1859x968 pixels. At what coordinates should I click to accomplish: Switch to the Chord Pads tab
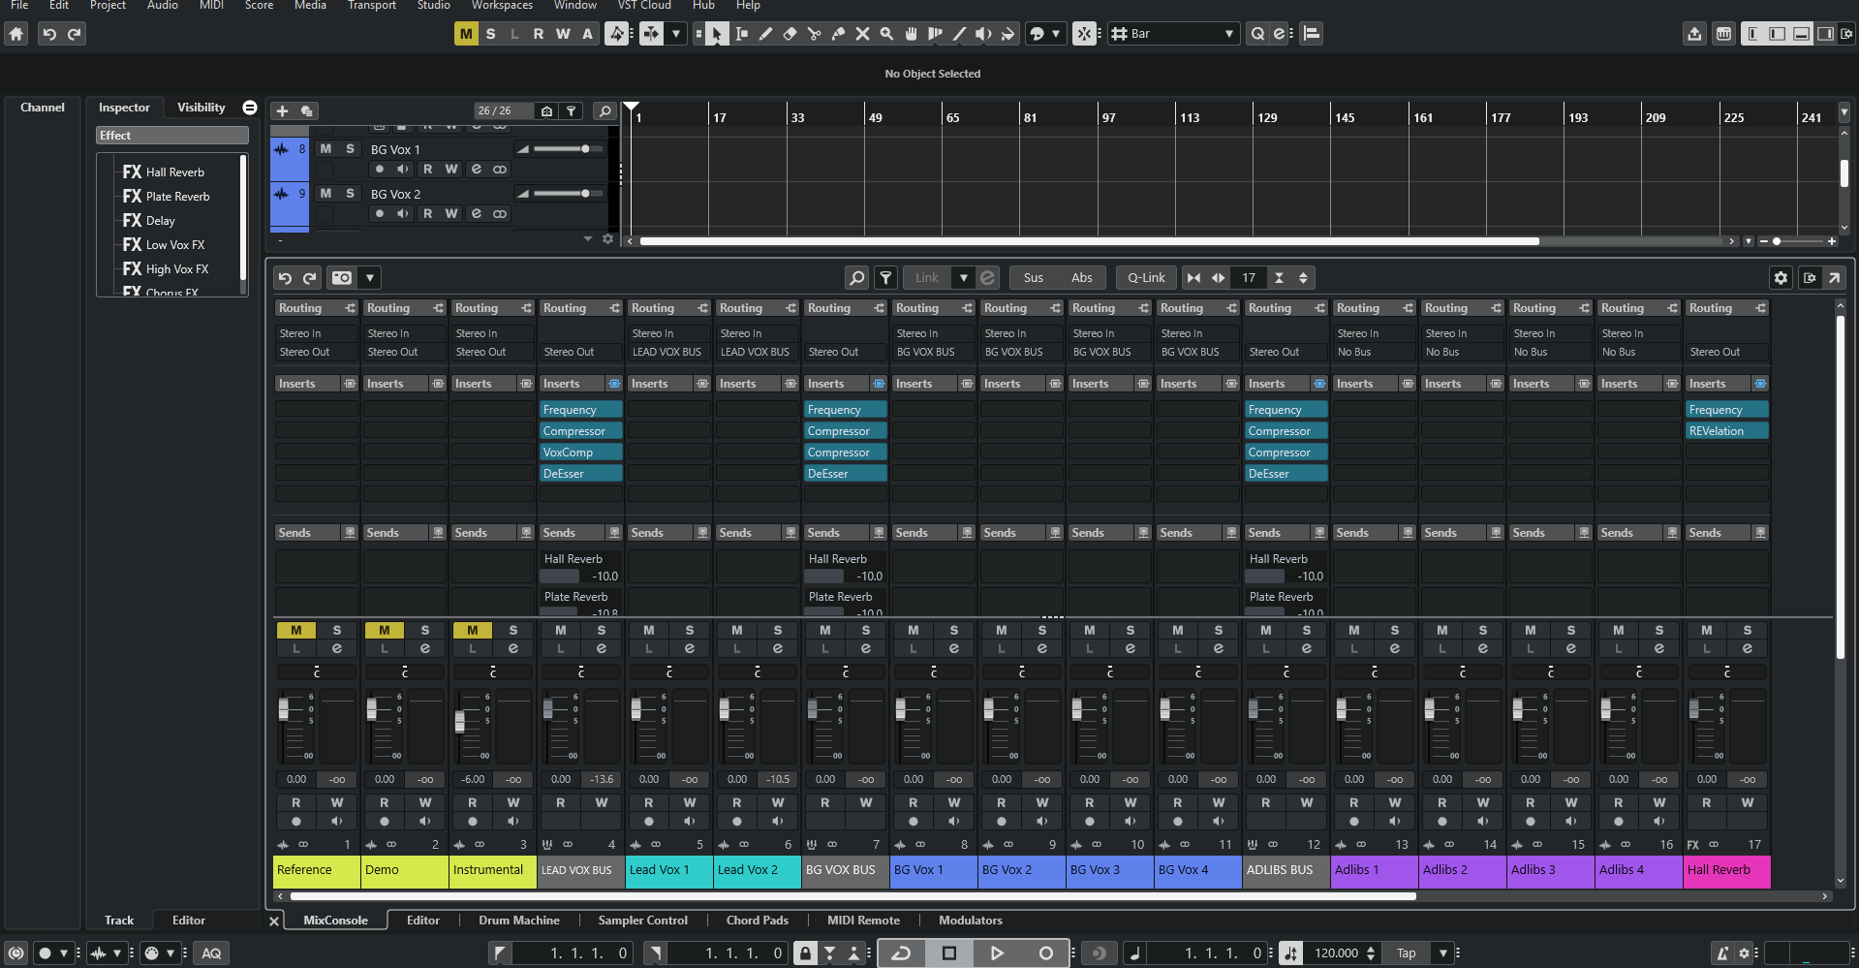757,920
